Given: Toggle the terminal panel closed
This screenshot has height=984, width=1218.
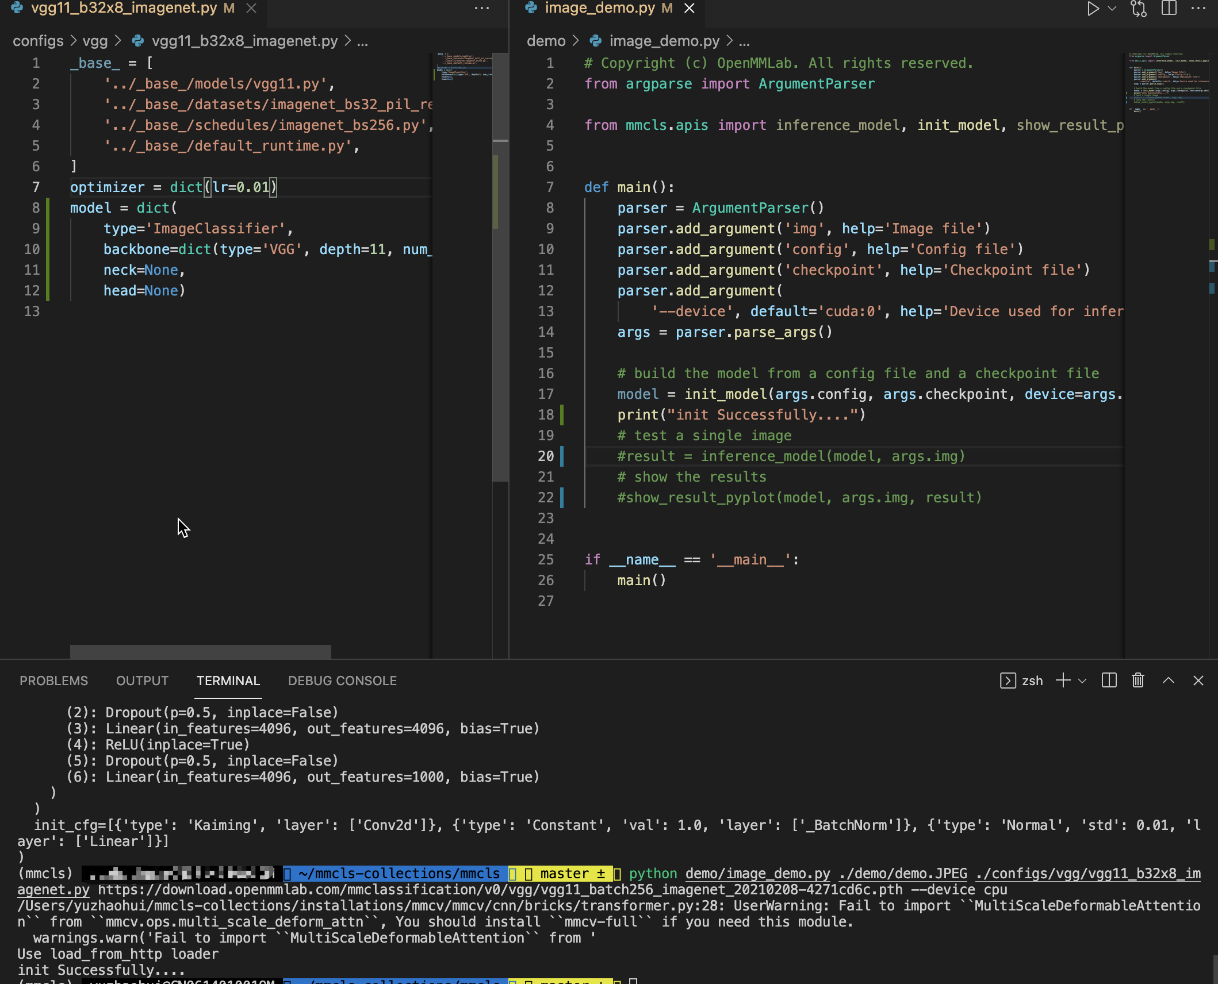Looking at the screenshot, I should (x=1199, y=681).
